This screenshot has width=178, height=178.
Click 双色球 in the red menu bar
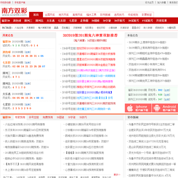click(x=17, y=21)
